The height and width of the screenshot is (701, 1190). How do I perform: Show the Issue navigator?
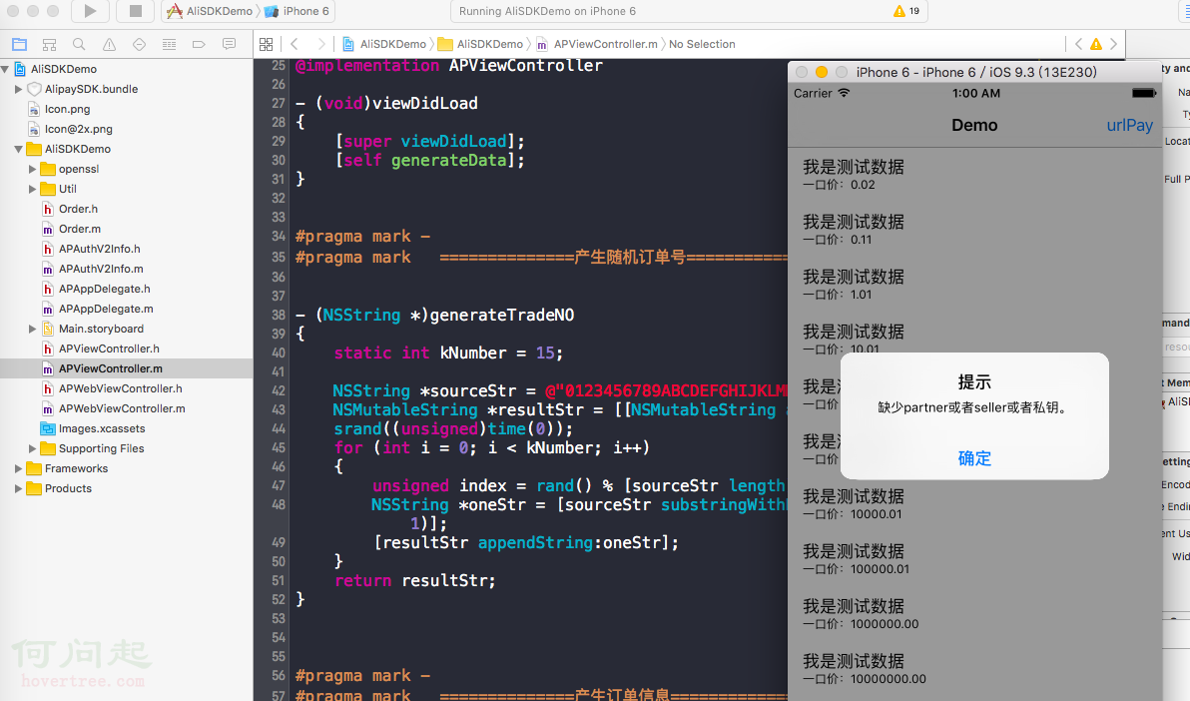109,45
